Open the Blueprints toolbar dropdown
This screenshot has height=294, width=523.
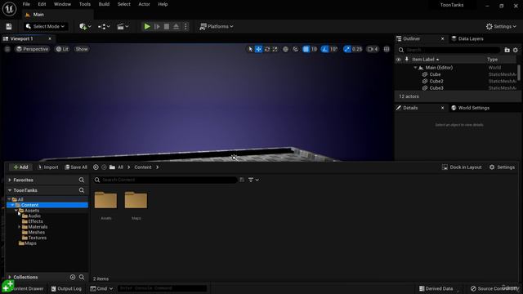pyautogui.click(x=104, y=27)
